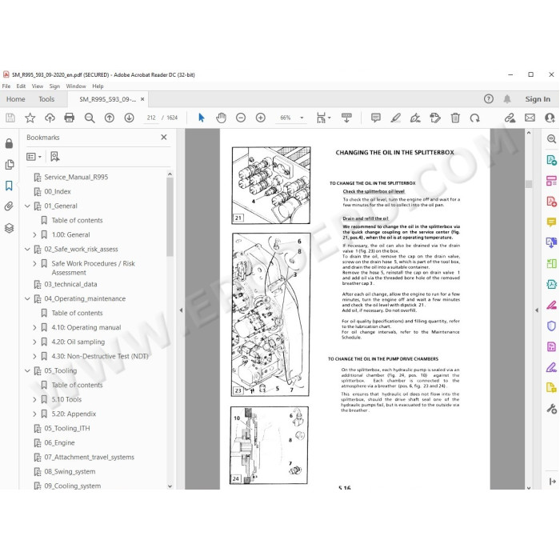Collapse the 01_General bookmark

[27, 206]
